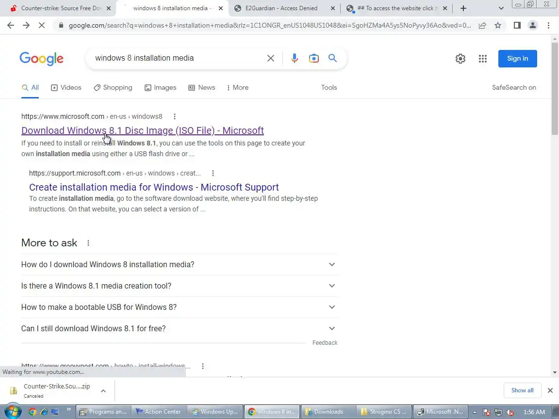
Task: Open Programs and Features taskbar window
Action: [103, 412]
